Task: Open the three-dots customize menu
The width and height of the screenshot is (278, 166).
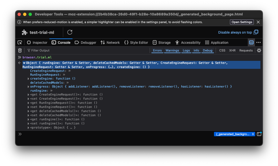Action: click(258, 42)
